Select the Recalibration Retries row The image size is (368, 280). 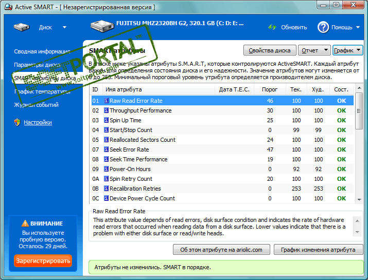(222, 189)
